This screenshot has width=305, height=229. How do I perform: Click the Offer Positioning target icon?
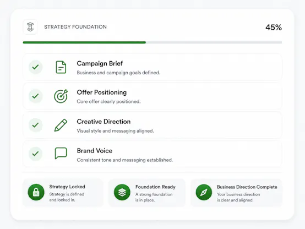click(x=61, y=96)
